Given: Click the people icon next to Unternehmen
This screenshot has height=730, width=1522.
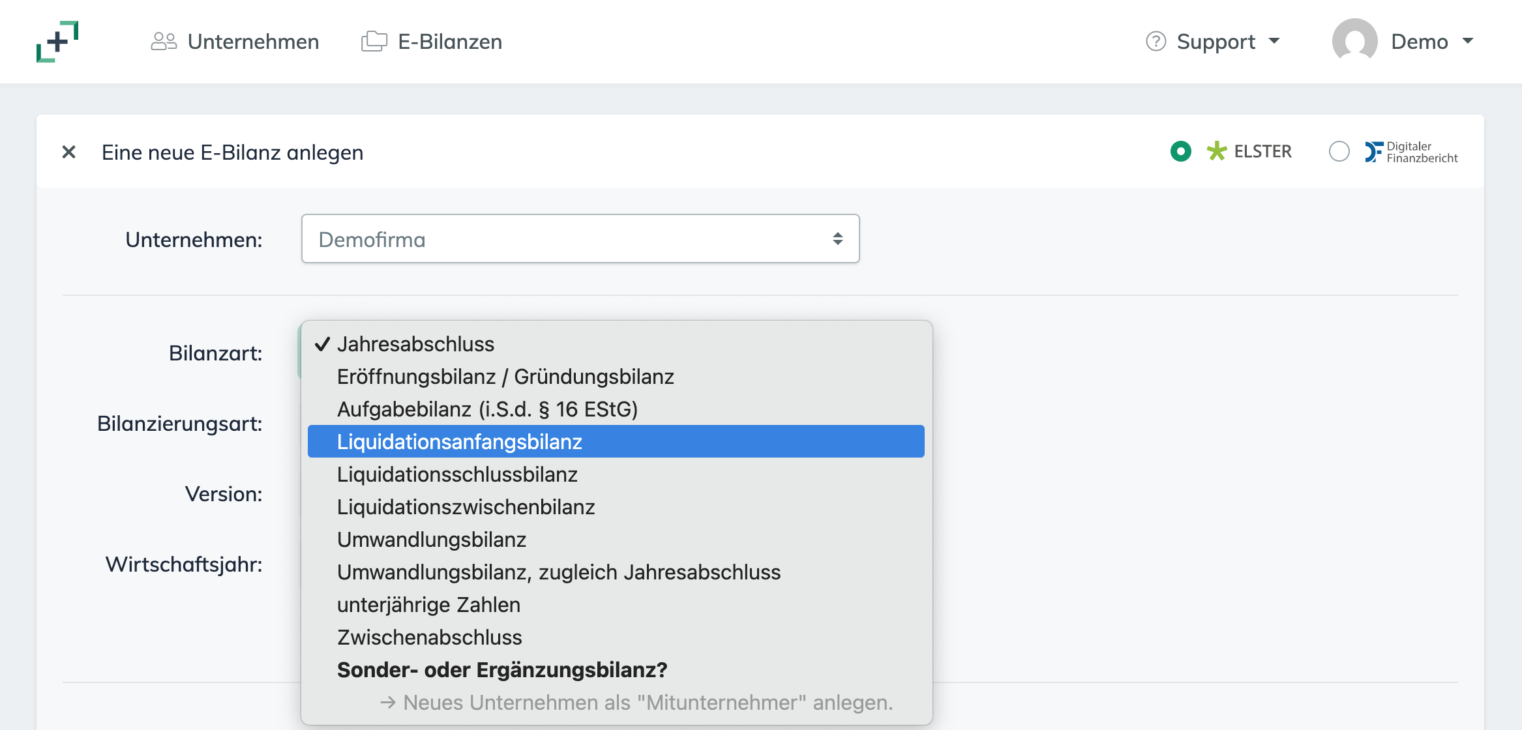Looking at the screenshot, I should tap(164, 40).
